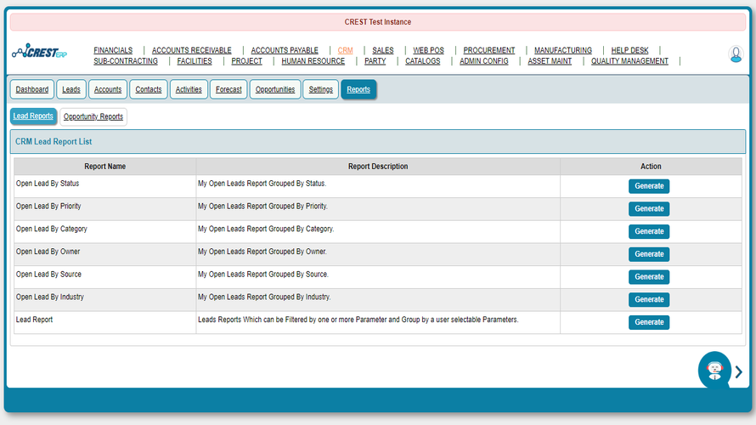756x425 pixels.
Task: Open the Dashboard tab
Action: [x=32, y=89]
